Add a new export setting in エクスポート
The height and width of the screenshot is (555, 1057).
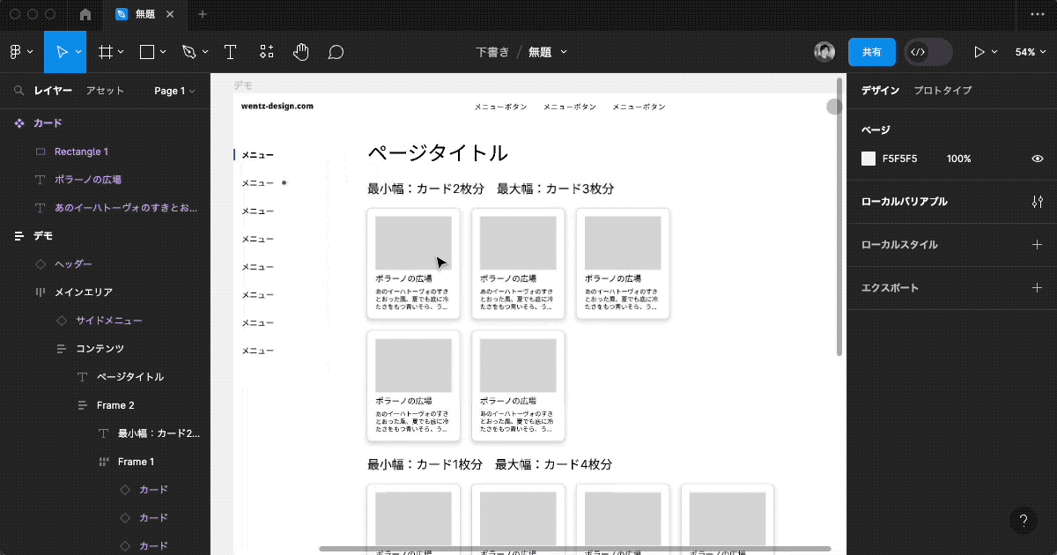click(1037, 288)
